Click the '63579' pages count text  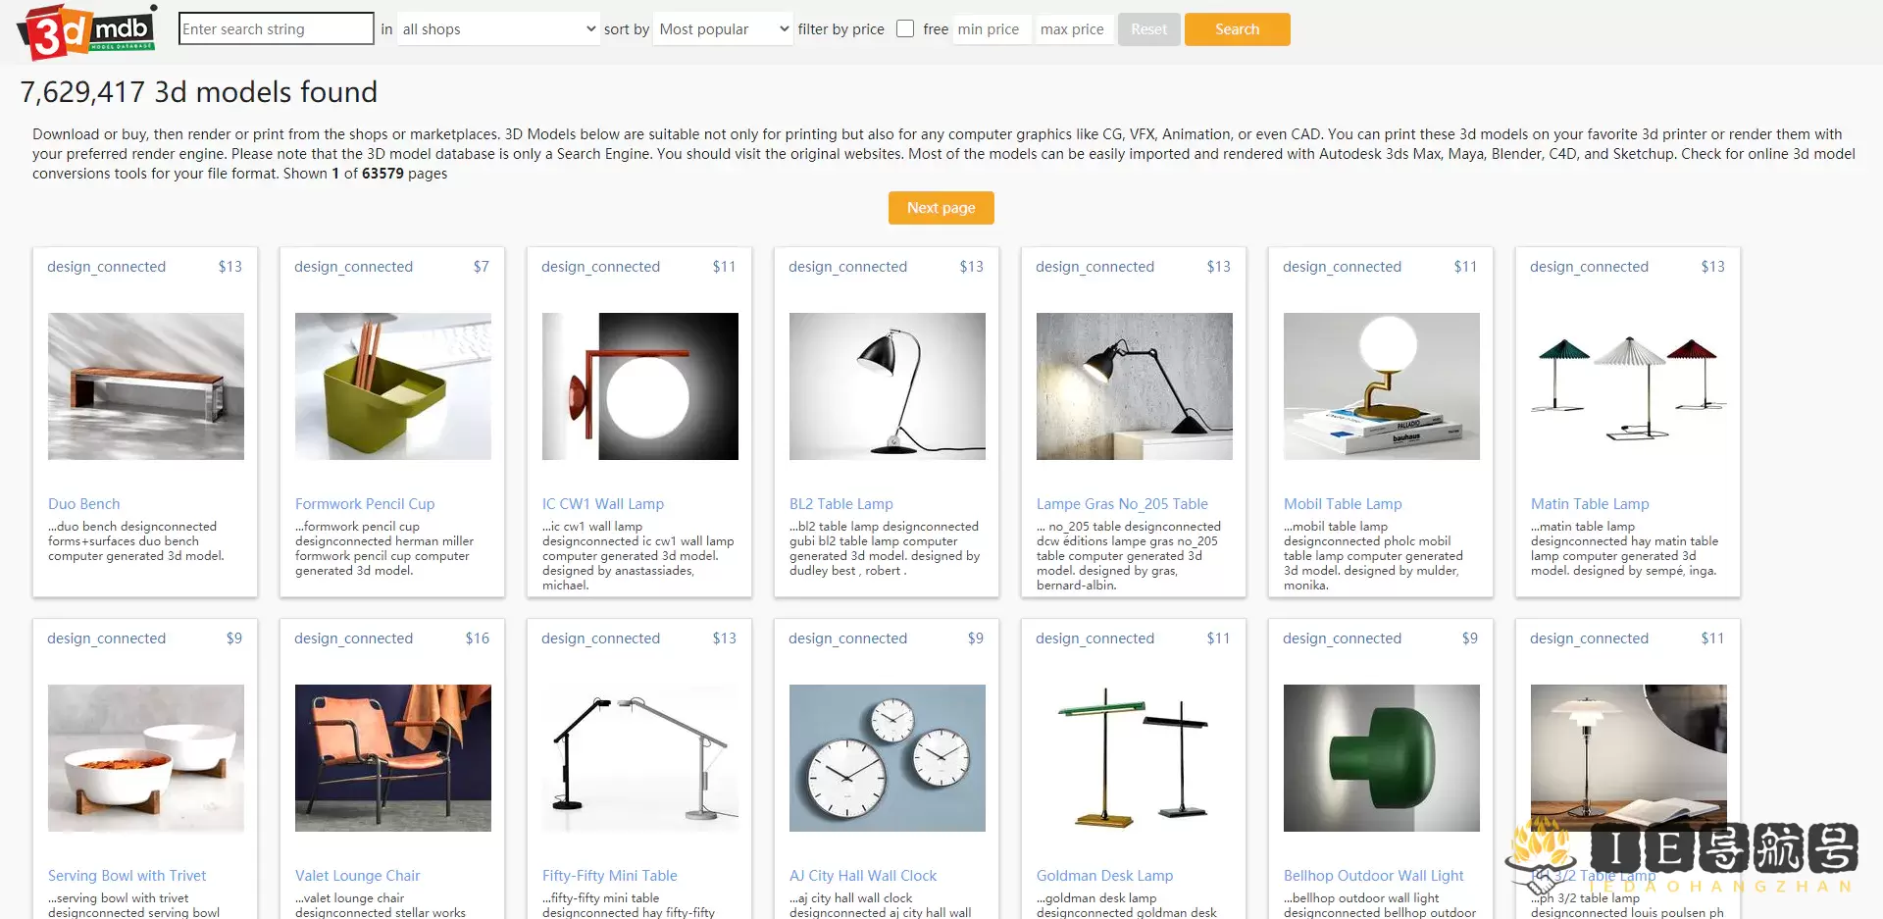pyautogui.click(x=382, y=174)
